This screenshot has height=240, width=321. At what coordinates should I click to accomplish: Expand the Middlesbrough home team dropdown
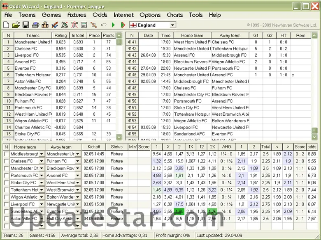pyautogui.click(x=42, y=154)
